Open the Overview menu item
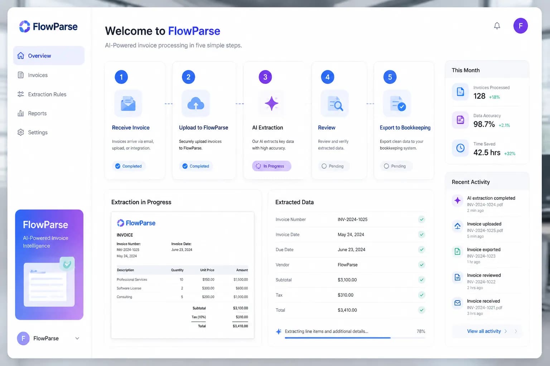Viewport: 550px width, 366px height. [49, 56]
